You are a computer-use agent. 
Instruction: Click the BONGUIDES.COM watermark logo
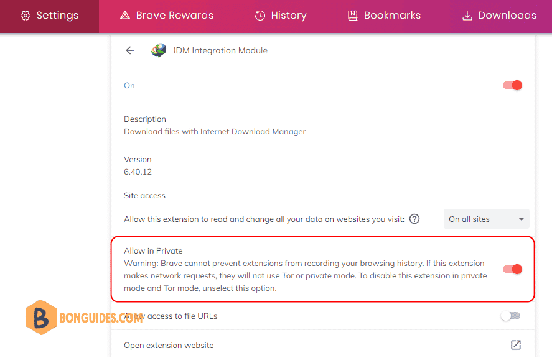(84, 317)
